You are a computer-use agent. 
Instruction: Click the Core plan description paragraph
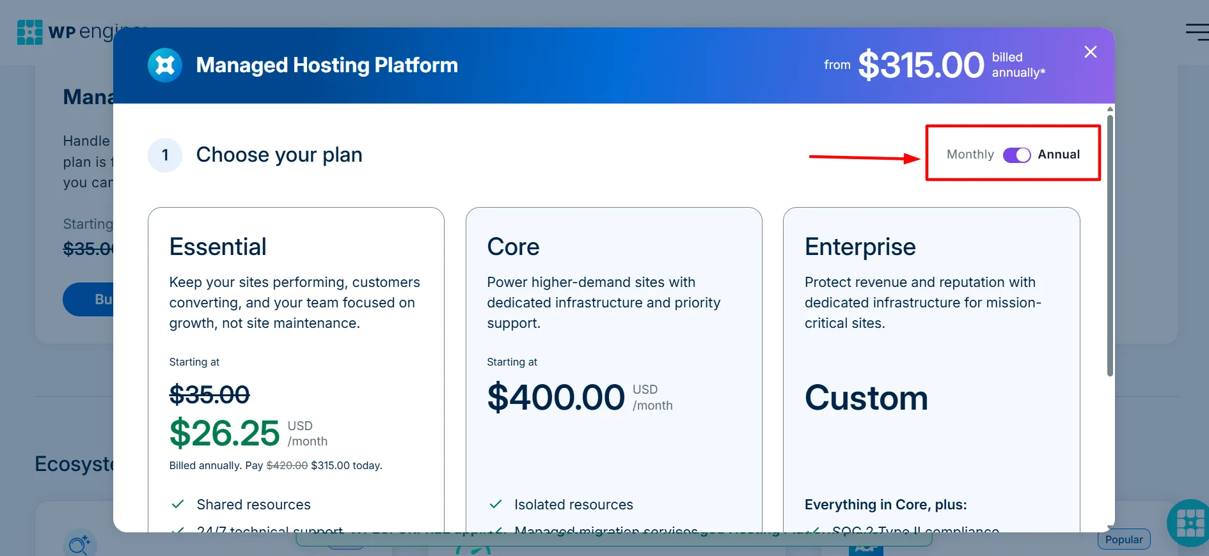tap(604, 303)
